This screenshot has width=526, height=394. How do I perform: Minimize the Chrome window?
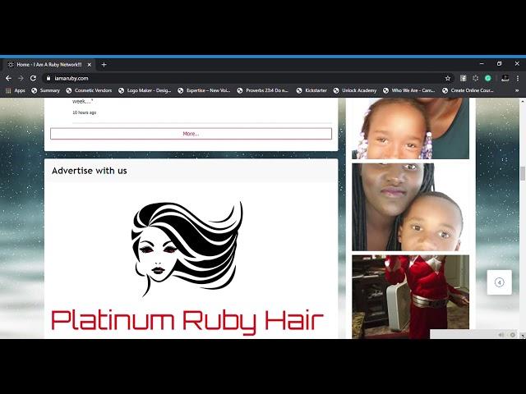[482, 63]
